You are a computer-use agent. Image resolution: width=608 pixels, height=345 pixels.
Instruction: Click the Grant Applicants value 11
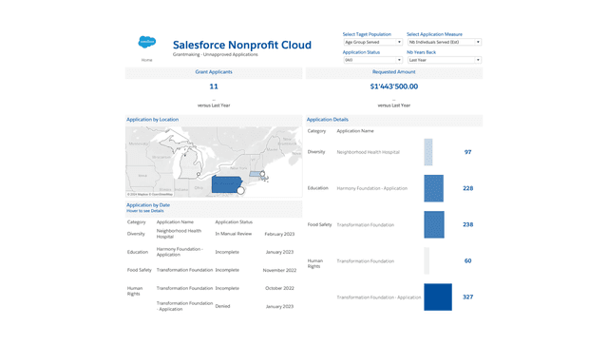pos(214,86)
